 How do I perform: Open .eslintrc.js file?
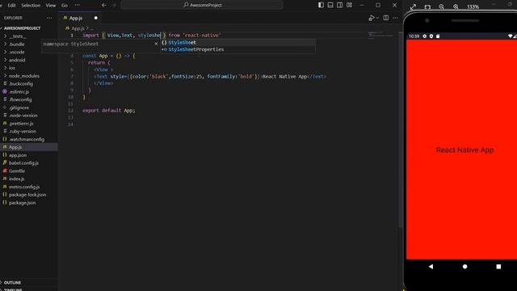pyautogui.click(x=19, y=91)
